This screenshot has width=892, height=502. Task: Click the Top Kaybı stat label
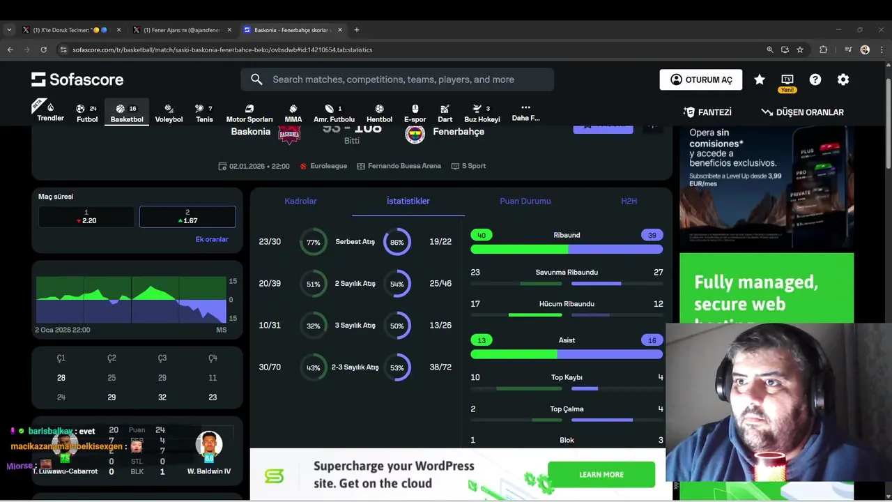567,378
